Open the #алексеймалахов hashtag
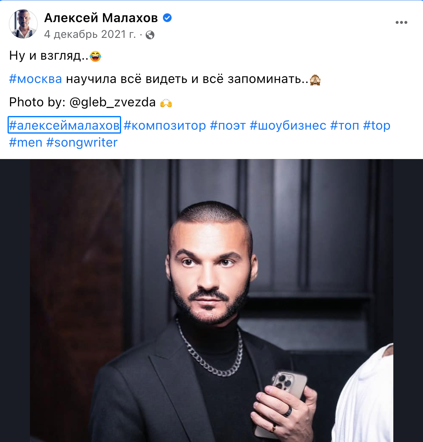Viewport: 423px width, 442px height. (x=64, y=125)
